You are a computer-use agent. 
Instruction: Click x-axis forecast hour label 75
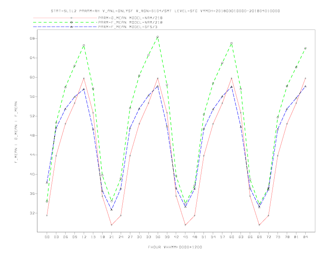pyautogui.click(x=278, y=237)
